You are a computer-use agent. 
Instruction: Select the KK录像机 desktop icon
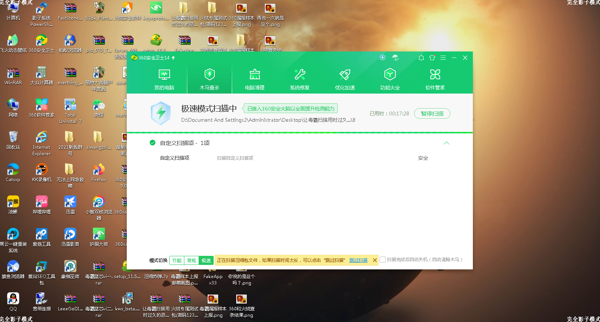(x=42, y=173)
